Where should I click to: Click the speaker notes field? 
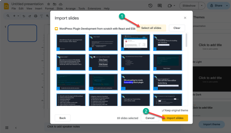112,126
